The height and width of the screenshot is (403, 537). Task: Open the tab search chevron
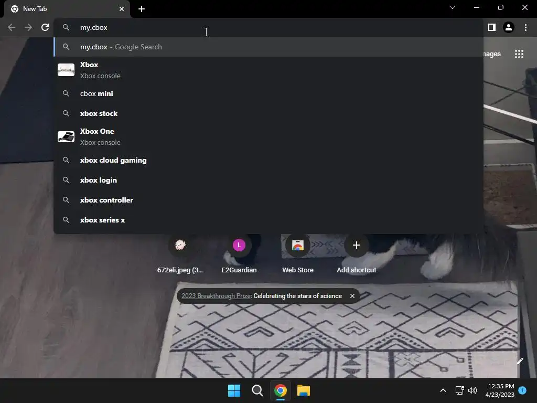point(453,7)
